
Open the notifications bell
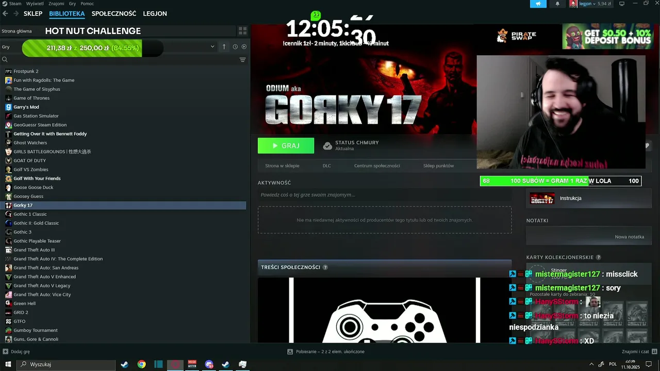coord(557,4)
